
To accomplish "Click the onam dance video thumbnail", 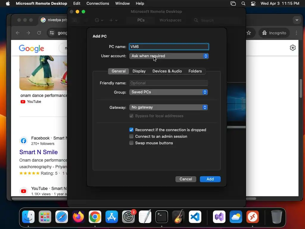I will [43, 73].
